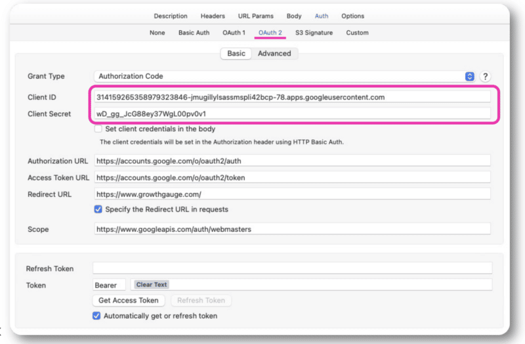Image resolution: width=525 pixels, height=344 pixels.
Task: Uncheck Specify the Redirect URL in requests
Action: pyautogui.click(x=98, y=209)
